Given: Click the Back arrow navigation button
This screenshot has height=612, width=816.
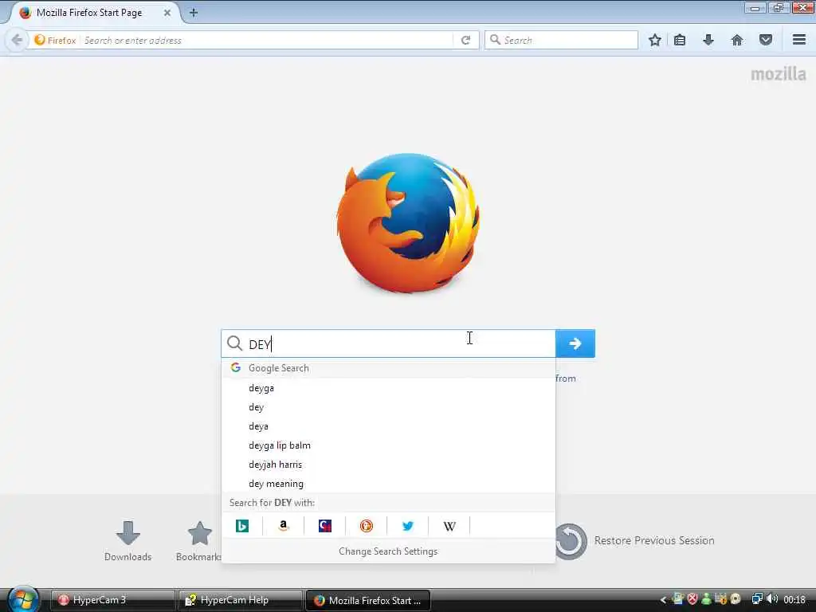Looking at the screenshot, I should [17, 40].
